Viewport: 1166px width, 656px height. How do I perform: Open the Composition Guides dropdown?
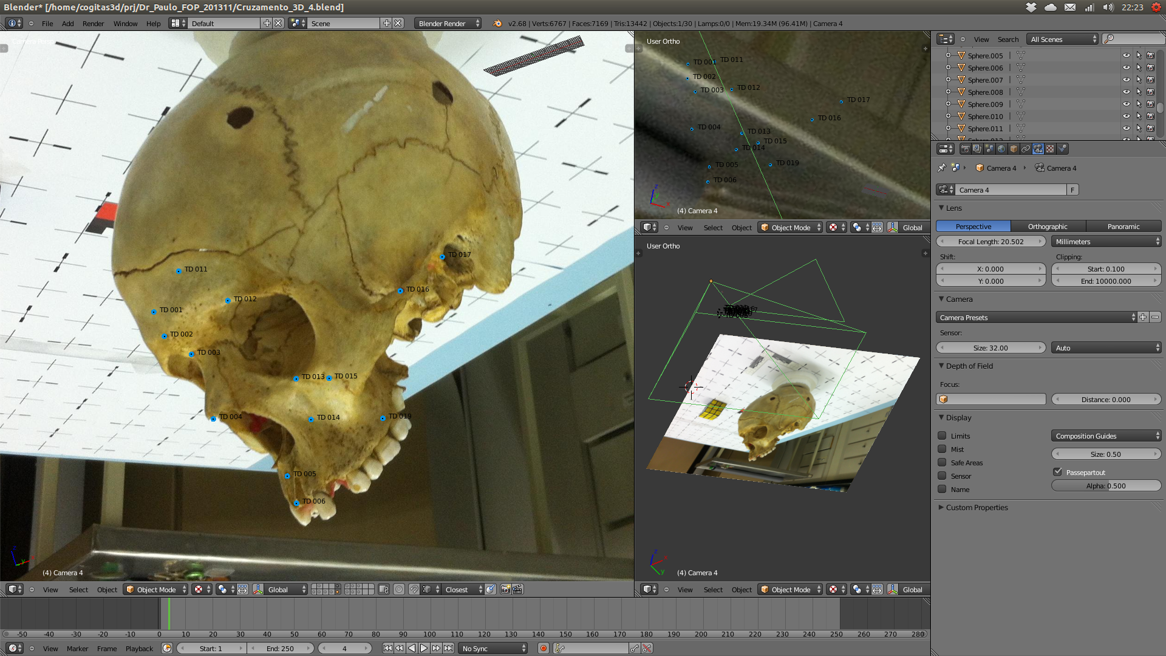1106,436
